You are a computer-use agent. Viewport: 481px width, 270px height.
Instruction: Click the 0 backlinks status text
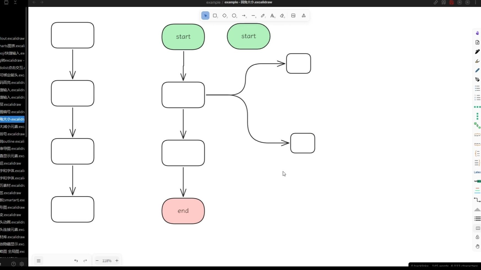point(420,266)
